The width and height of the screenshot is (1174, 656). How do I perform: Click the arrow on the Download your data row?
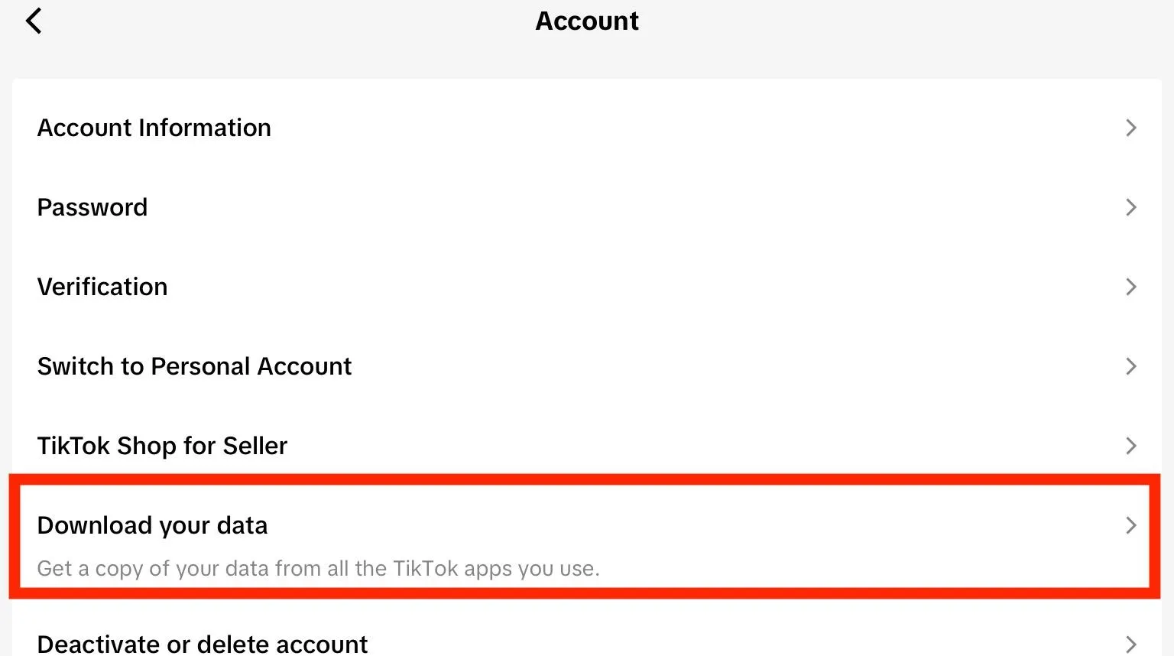(x=1131, y=525)
